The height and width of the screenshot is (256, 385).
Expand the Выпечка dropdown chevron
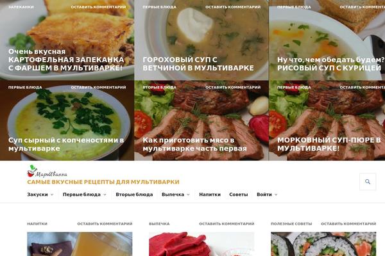coord(188,195)
